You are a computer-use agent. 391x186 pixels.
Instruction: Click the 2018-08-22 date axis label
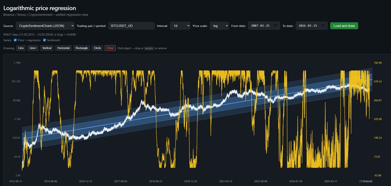(155, 181)
